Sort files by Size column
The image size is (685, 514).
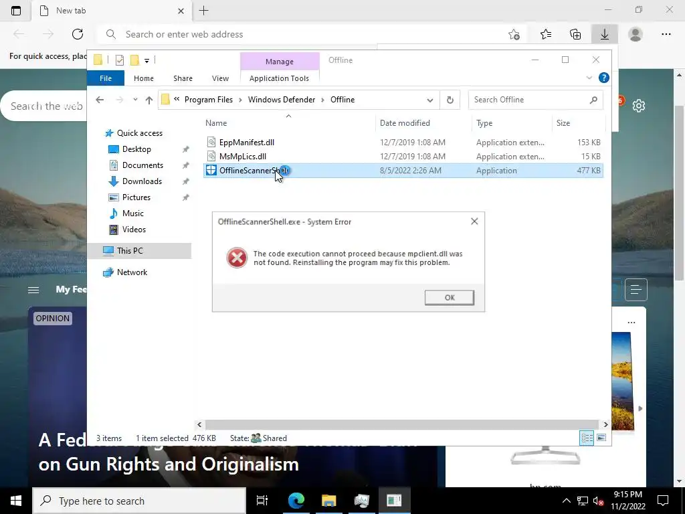click(579, 123)
